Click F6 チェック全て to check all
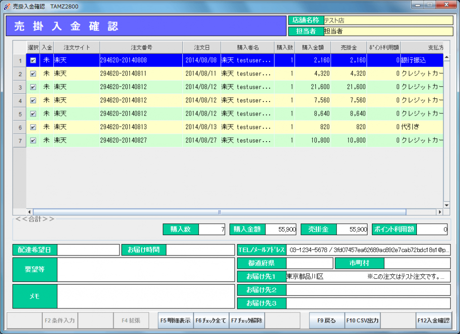Image resolution: width=460 pixels, height=334 pixels. 211,321
